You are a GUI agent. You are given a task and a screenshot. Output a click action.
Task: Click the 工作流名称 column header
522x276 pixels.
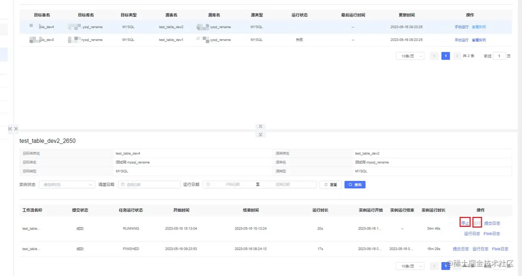(32, 210)
